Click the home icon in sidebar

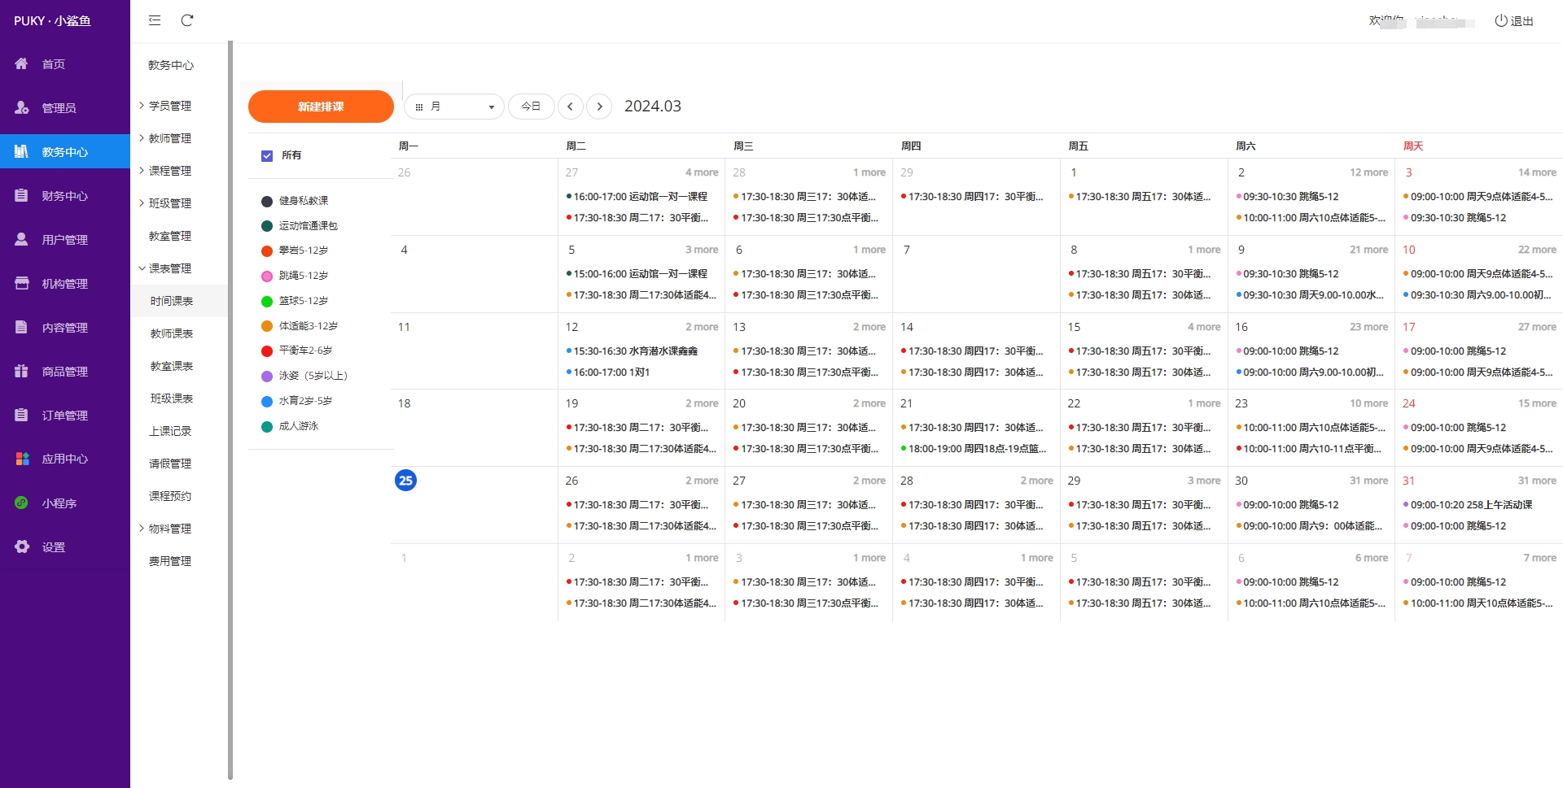pos(22,63)
